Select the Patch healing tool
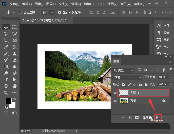This screenshot has width=174, height=134. tap(14, 47)
